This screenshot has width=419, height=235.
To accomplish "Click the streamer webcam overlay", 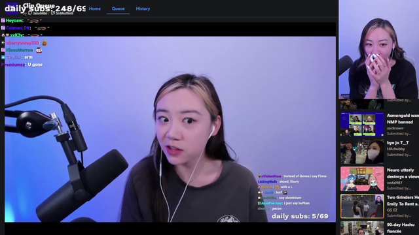I will [378, 50].
